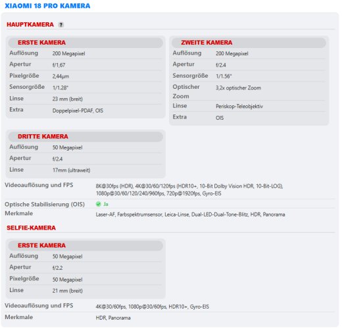The image size is (342, 329).
Task: Select the Selfie-Kamera section title
Action: 31,228
